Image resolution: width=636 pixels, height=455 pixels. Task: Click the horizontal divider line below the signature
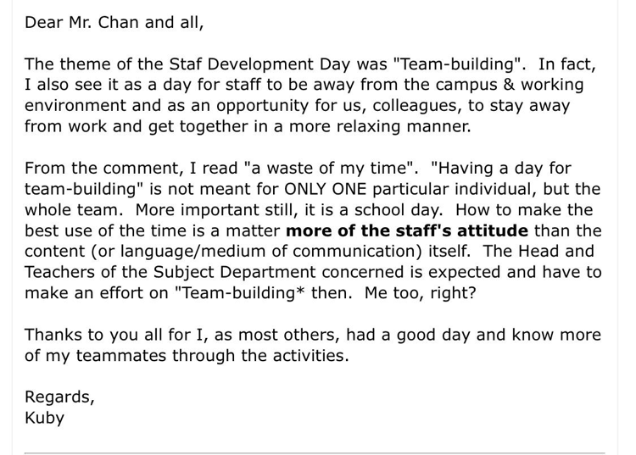coord(315,453)
